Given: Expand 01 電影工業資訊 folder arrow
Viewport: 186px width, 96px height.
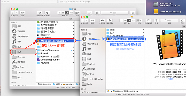Looking at the screenshot, I should 74,22.
